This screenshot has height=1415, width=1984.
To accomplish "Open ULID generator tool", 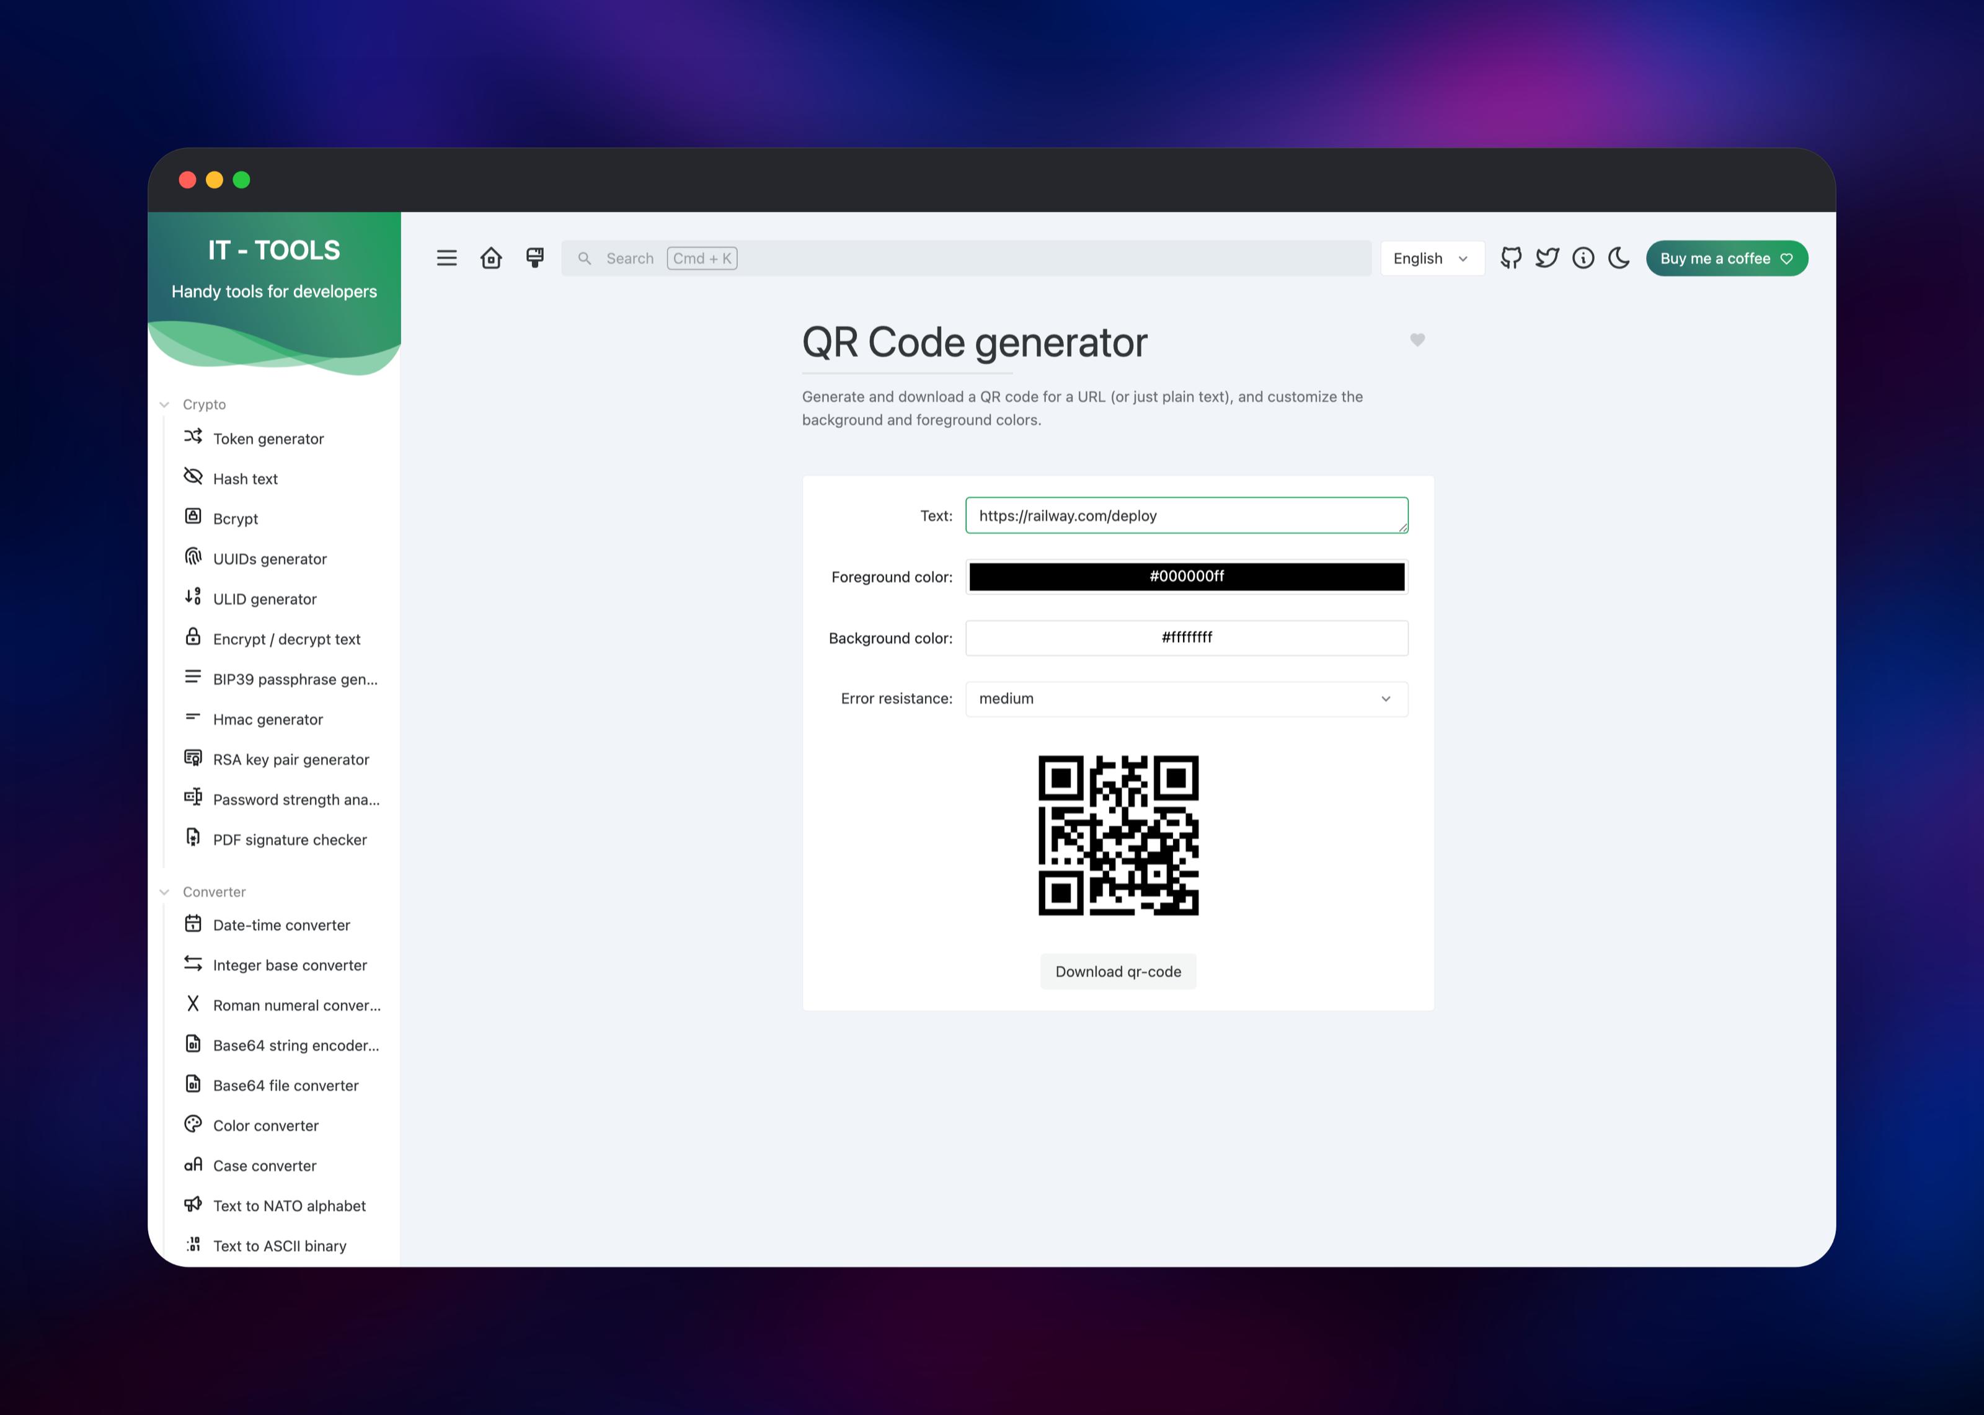I will (x=265, y=600).
